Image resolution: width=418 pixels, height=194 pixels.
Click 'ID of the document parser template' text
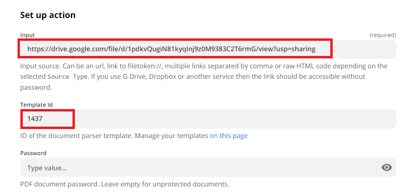click(77, 136)
